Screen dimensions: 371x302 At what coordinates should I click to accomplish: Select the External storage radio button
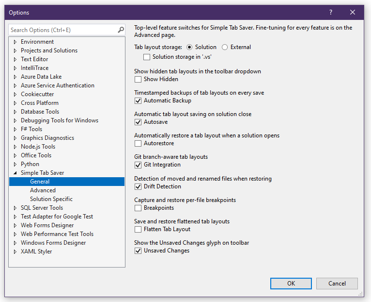(x=225, y=47)
